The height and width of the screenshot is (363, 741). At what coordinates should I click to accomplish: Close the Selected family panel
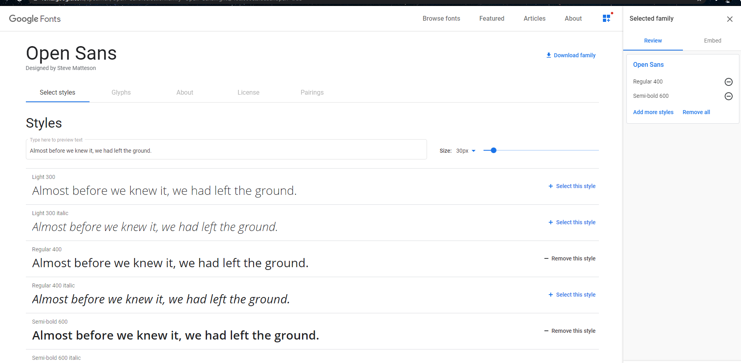coord(730,19)
